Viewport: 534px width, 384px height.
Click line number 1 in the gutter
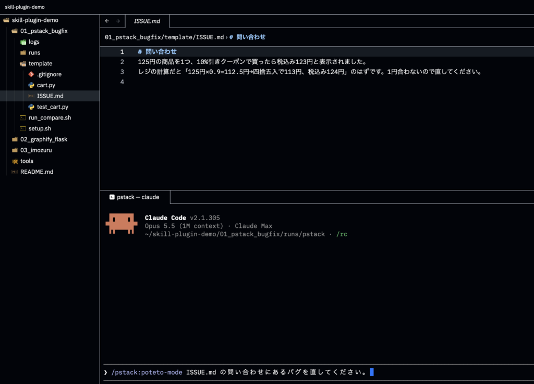click(122, 52)
